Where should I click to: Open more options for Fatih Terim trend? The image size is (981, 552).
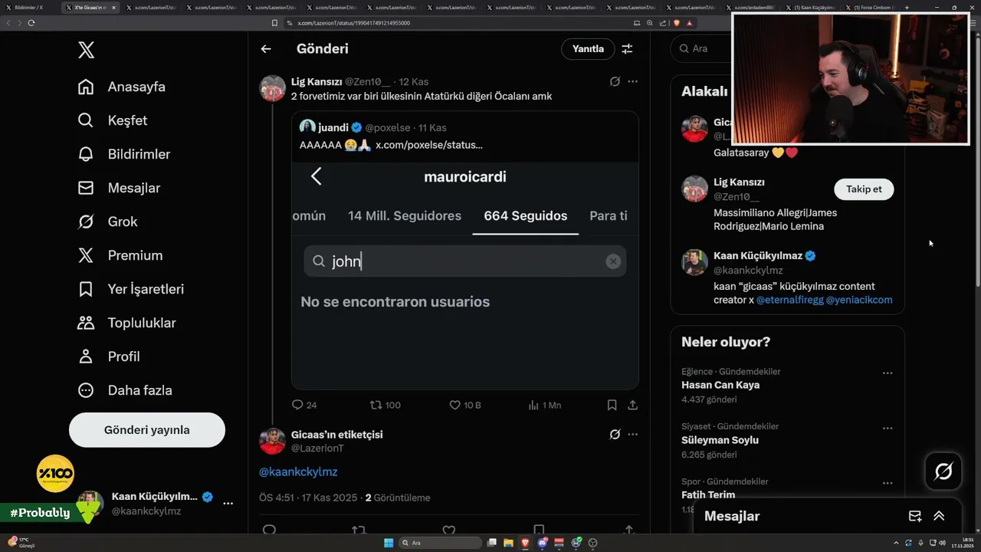pyautogui.click(x=887, y=484)
